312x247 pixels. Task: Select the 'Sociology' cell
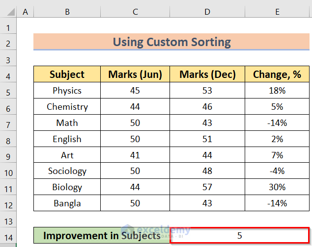point(67,171)
